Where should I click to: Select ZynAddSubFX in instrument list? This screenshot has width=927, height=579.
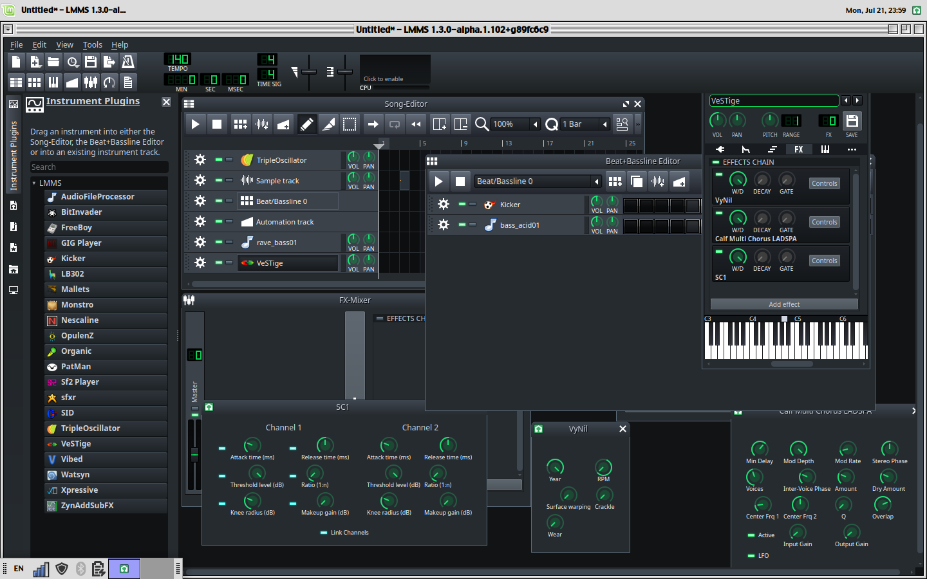[x=106, y=506]
